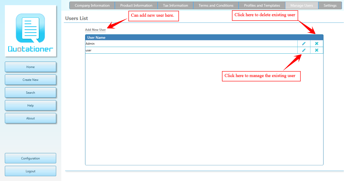The width and height of the screenshot is (344, 181).
Task: Edit the Admin user with pencil icon
Action: coord(304,44)
